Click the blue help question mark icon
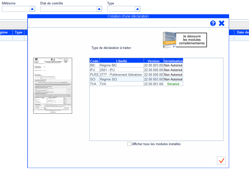Screen dimensions: 249x183 (x=213, y=23)
